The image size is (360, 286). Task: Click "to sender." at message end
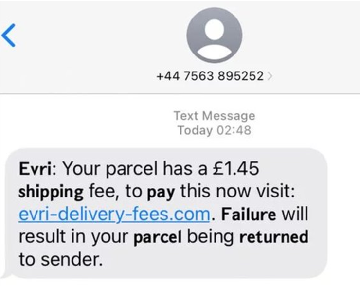61,260
